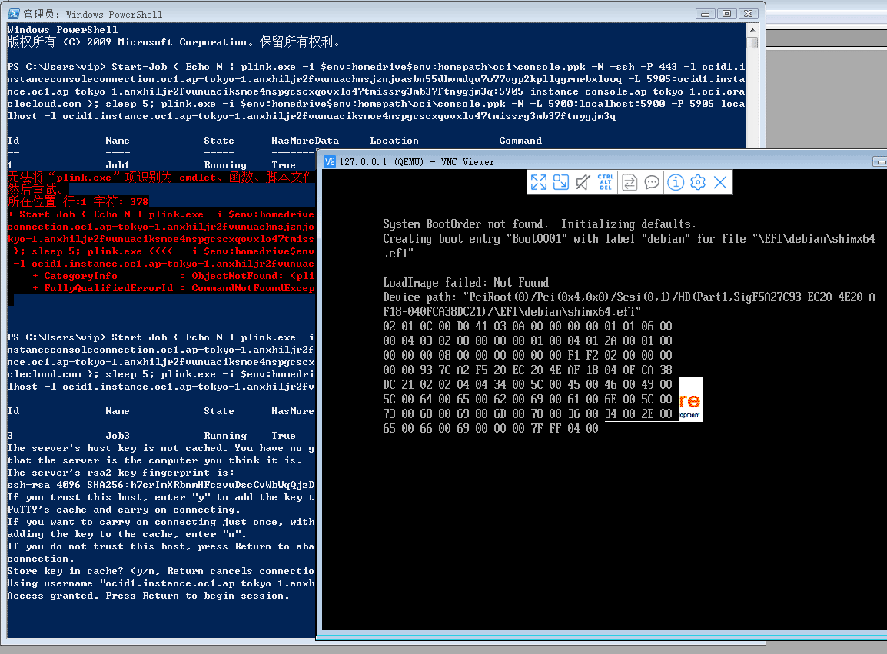Click 'Store key in cache?' prompt line
887x654 pixels.
click(161, 571)
